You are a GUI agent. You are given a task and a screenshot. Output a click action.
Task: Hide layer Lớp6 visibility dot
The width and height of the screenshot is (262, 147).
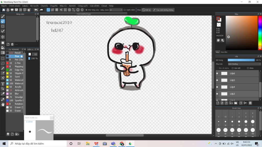(x=217, y=73)
